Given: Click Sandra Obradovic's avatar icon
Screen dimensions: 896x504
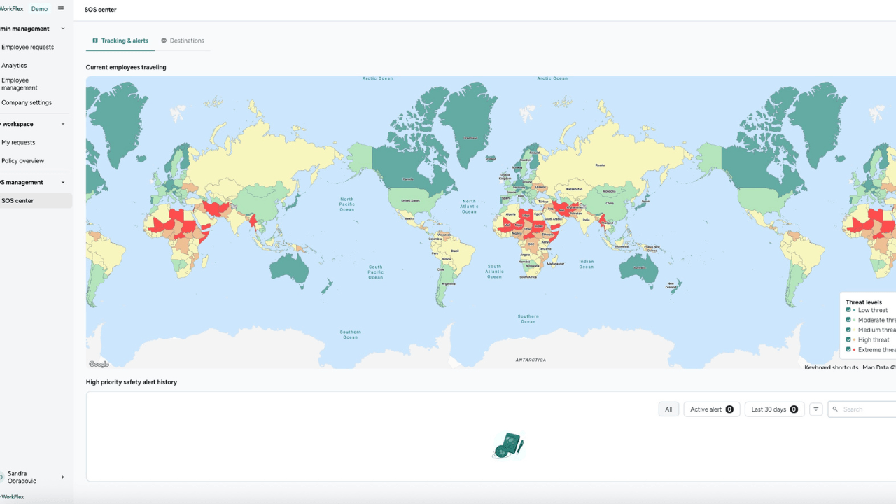Looking at the screenshot, I should [x=2, y=477].
